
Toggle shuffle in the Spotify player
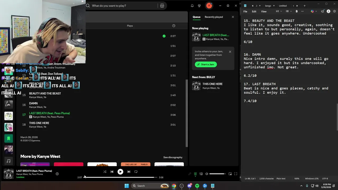pyautogui.click(x=105, y=172)
